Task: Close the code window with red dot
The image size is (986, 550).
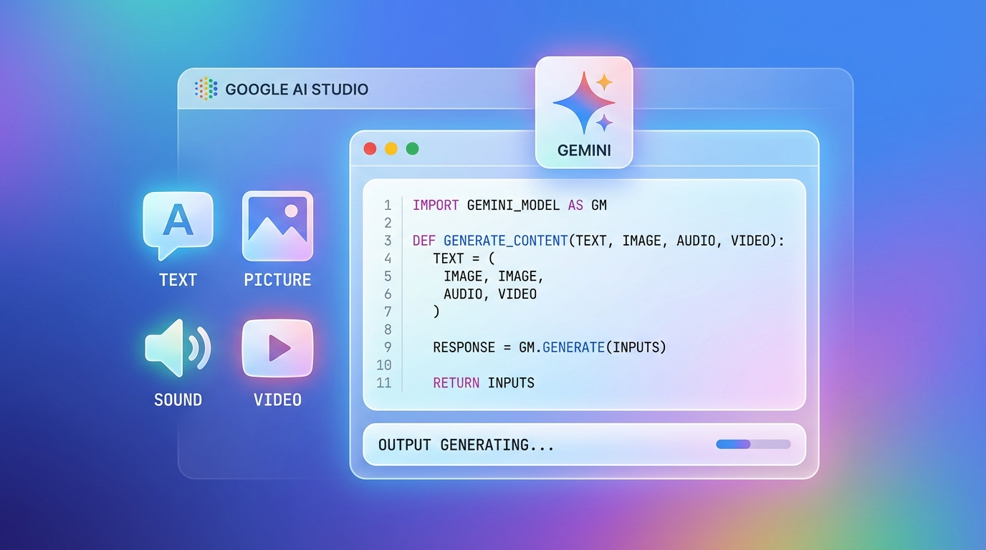Action: 370,149
